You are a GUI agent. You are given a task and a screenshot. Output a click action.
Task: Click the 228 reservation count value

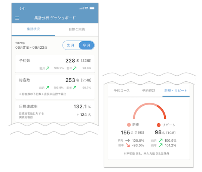coord(70,61)
